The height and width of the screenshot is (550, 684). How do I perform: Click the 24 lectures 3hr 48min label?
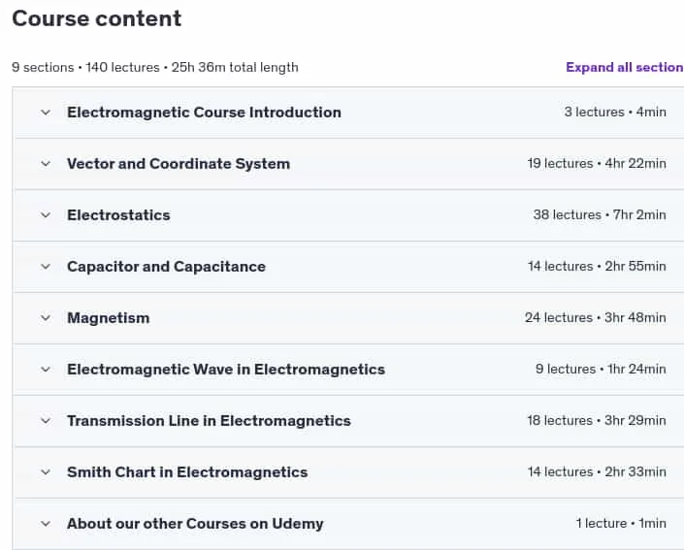tap(596, 317)
